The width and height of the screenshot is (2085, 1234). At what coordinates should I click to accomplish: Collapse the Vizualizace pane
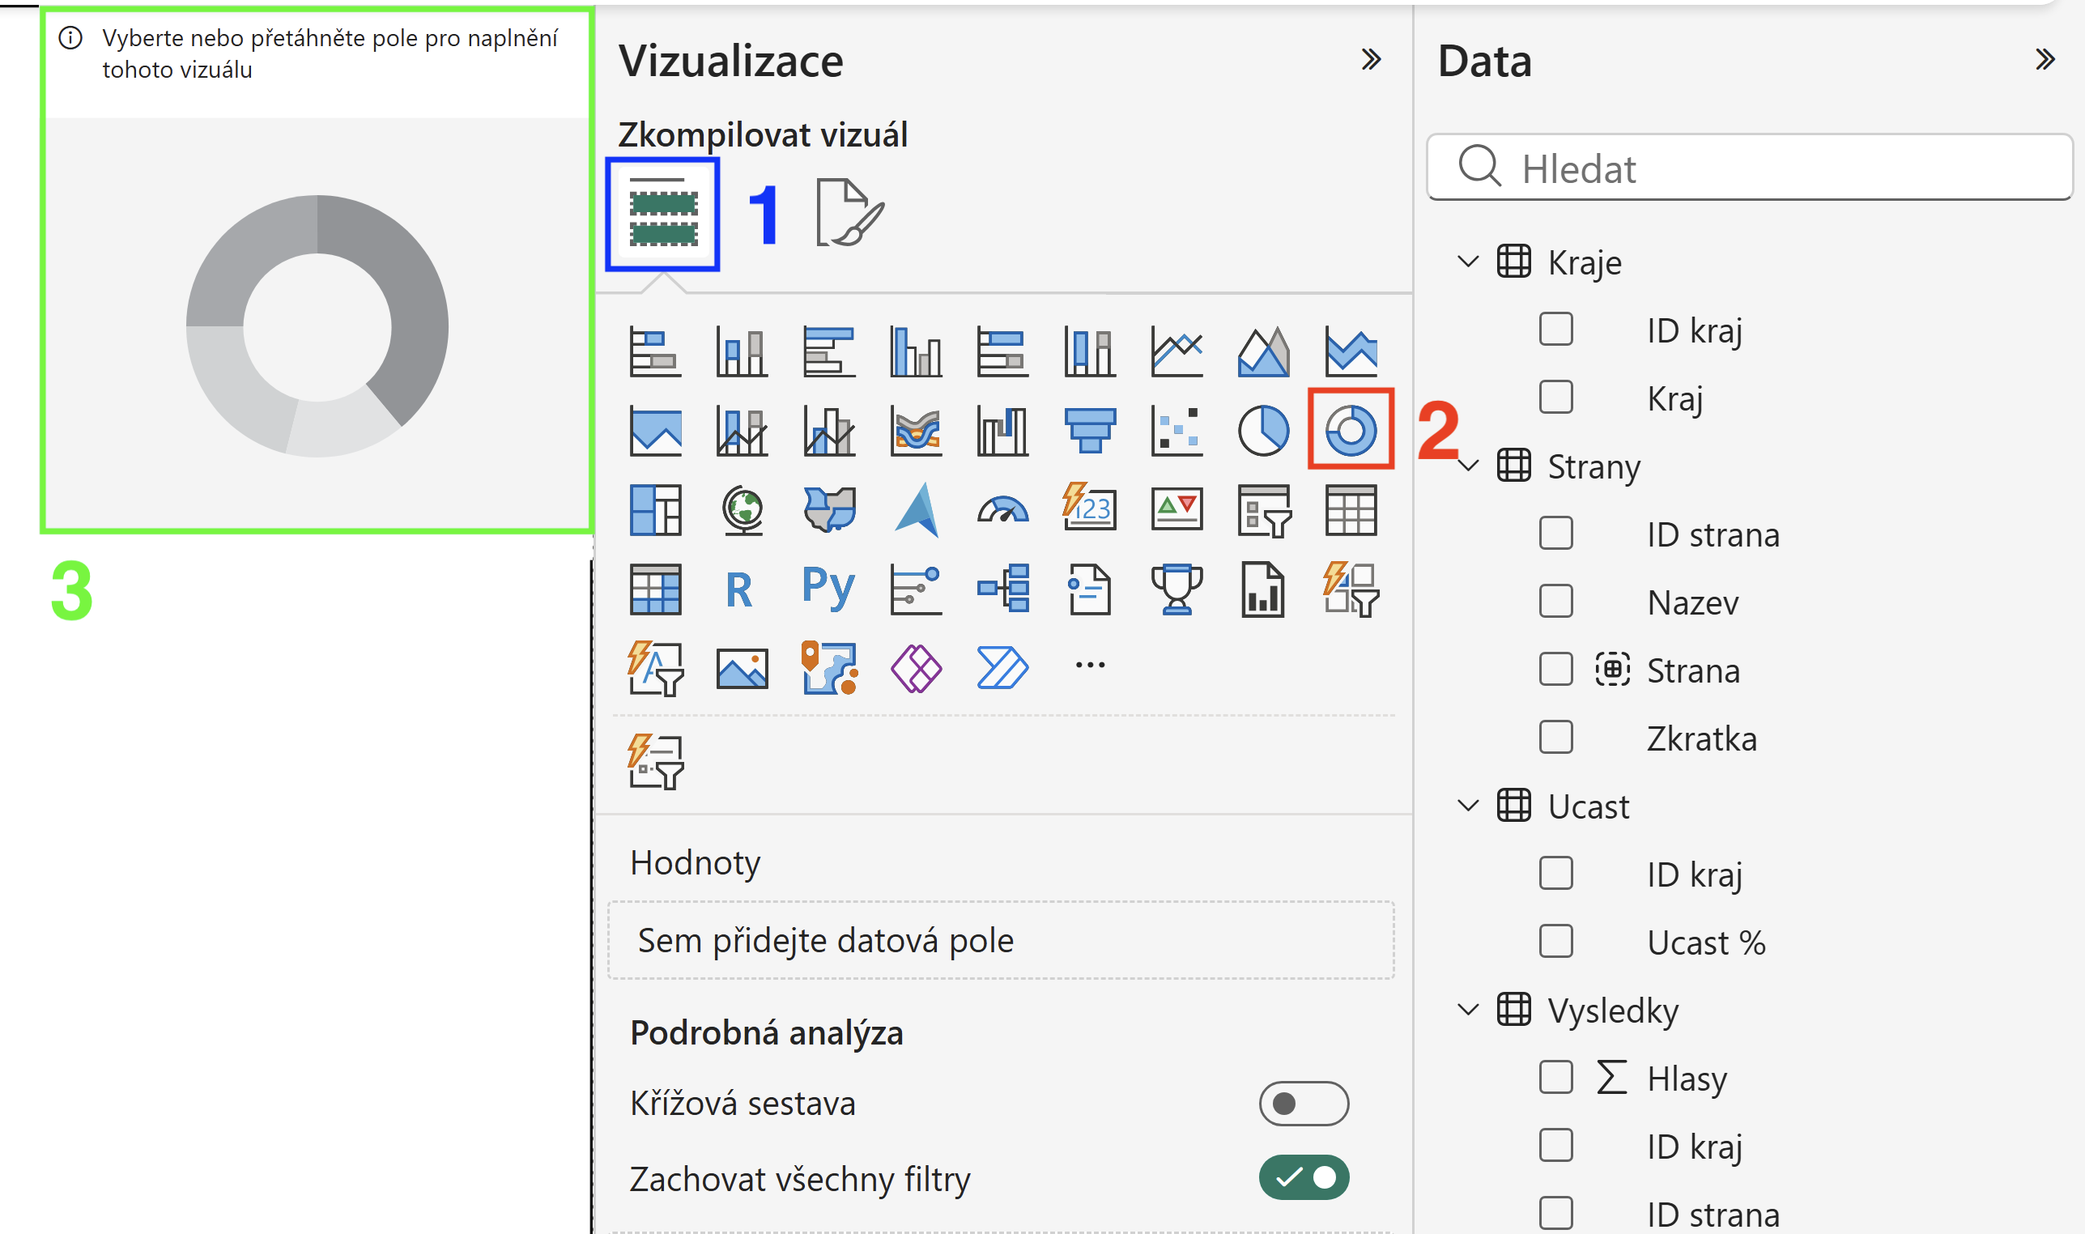(1370, 60)
